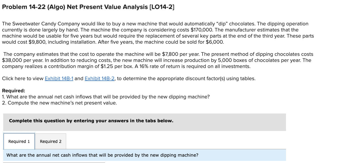Viewport: 337px width, 163px height.
Task: Click the first paragraph of the problem
Action: [x=157, y=33]
